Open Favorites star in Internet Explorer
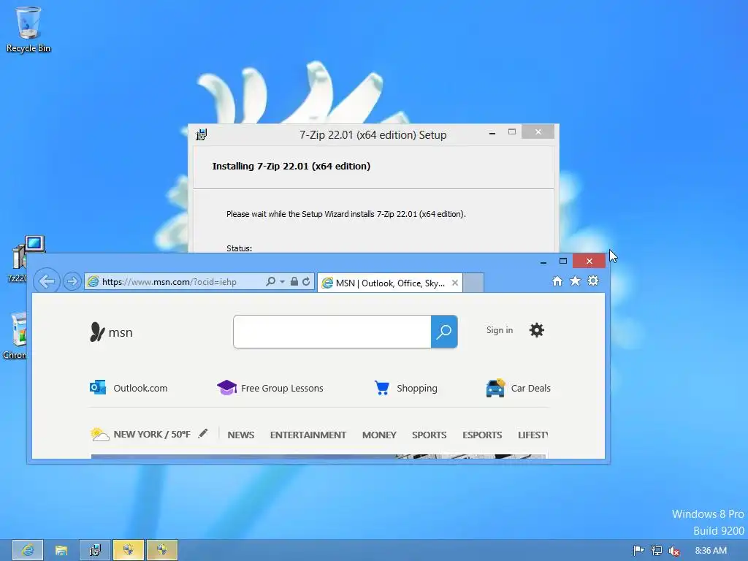 click(x=576, y=281)
